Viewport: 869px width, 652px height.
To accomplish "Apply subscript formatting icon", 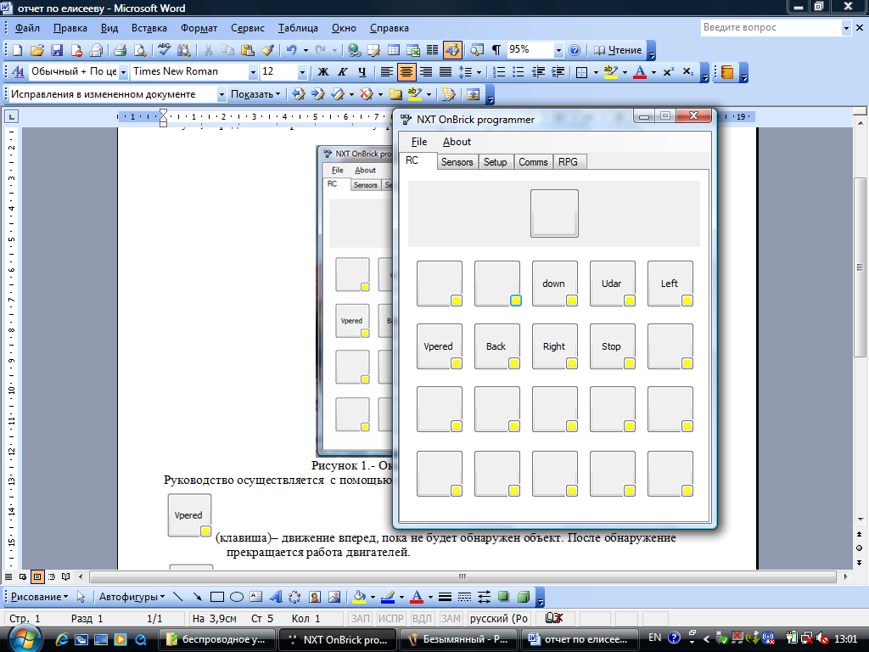I will 687,72.
